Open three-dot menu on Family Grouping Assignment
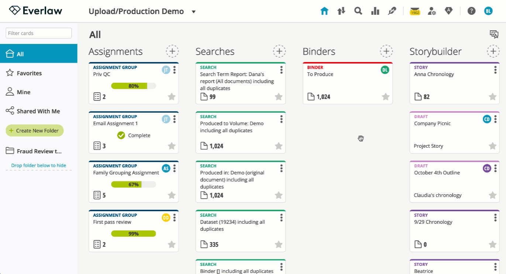Image resolution: width=506 pixels, height=274 pixels. pos(175,168)
